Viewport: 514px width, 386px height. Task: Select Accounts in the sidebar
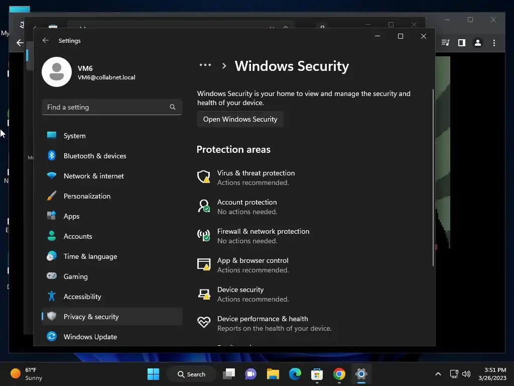click(x=112, y=236)
